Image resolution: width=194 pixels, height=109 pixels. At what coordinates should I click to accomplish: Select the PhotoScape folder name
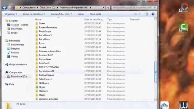pyautogui.click(x=45, y=31)
